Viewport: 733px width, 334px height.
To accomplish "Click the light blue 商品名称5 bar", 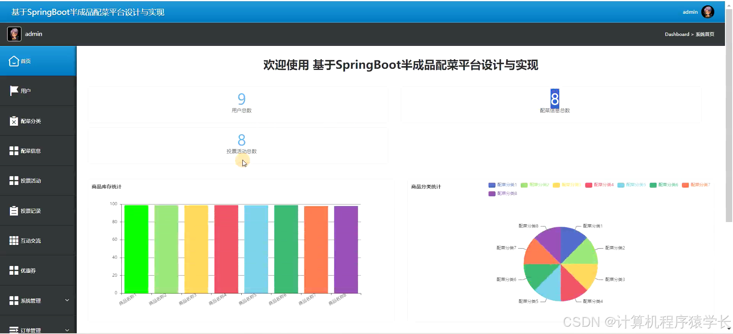I will coord(256,249).
